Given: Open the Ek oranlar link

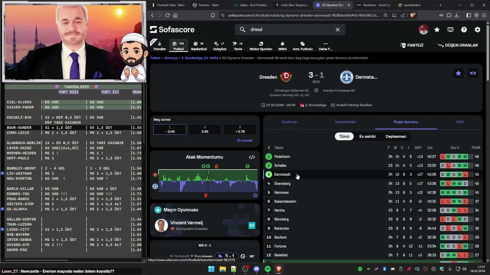Looking at the screenshot, I should pos(245,141).
